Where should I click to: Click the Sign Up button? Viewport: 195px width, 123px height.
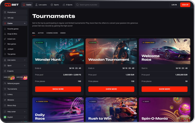pos(185,5)
